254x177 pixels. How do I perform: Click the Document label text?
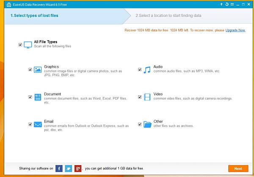pyautogui.click(x=52, y=94)
